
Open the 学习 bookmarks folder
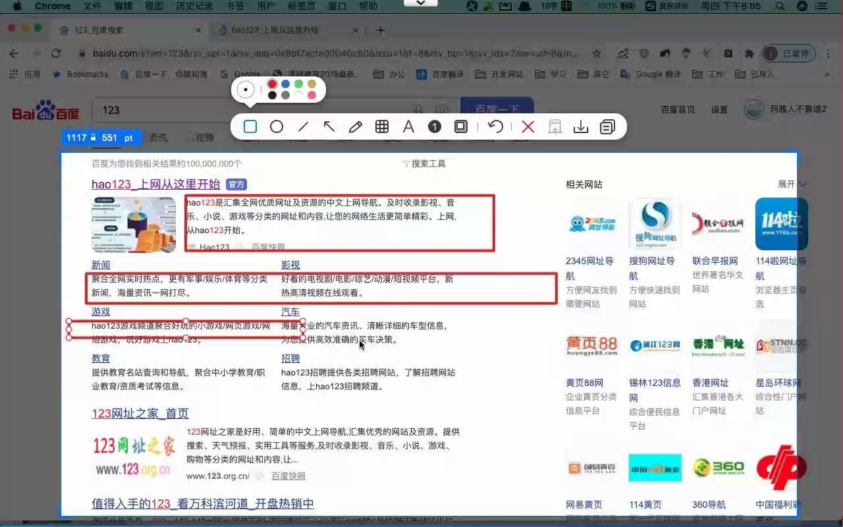coord(551,74)
